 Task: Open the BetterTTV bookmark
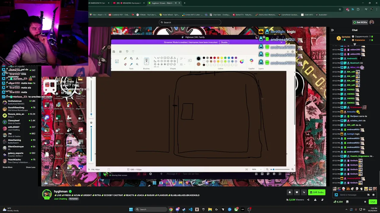click(242, 15)
